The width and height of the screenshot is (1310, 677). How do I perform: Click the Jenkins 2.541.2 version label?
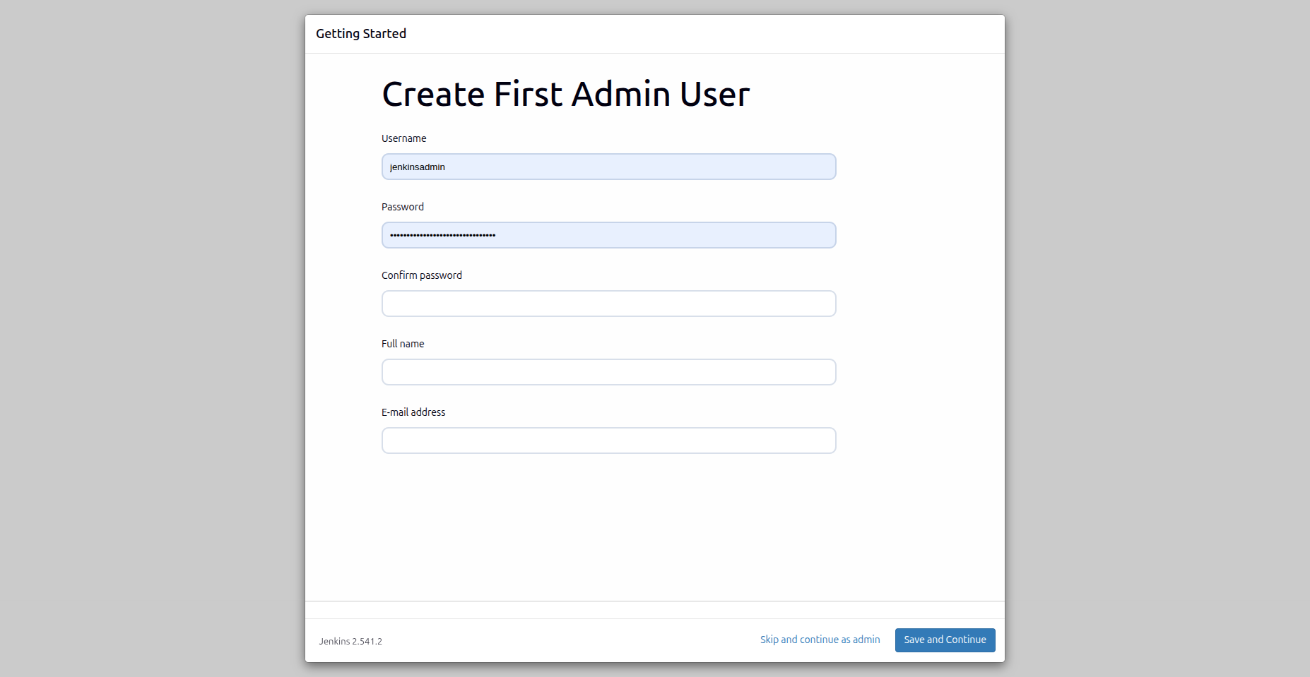[350, 641]
